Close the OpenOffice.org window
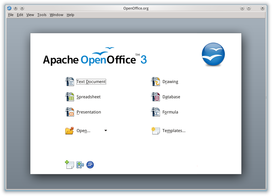The image size is (272, 196). coord(262,8)
